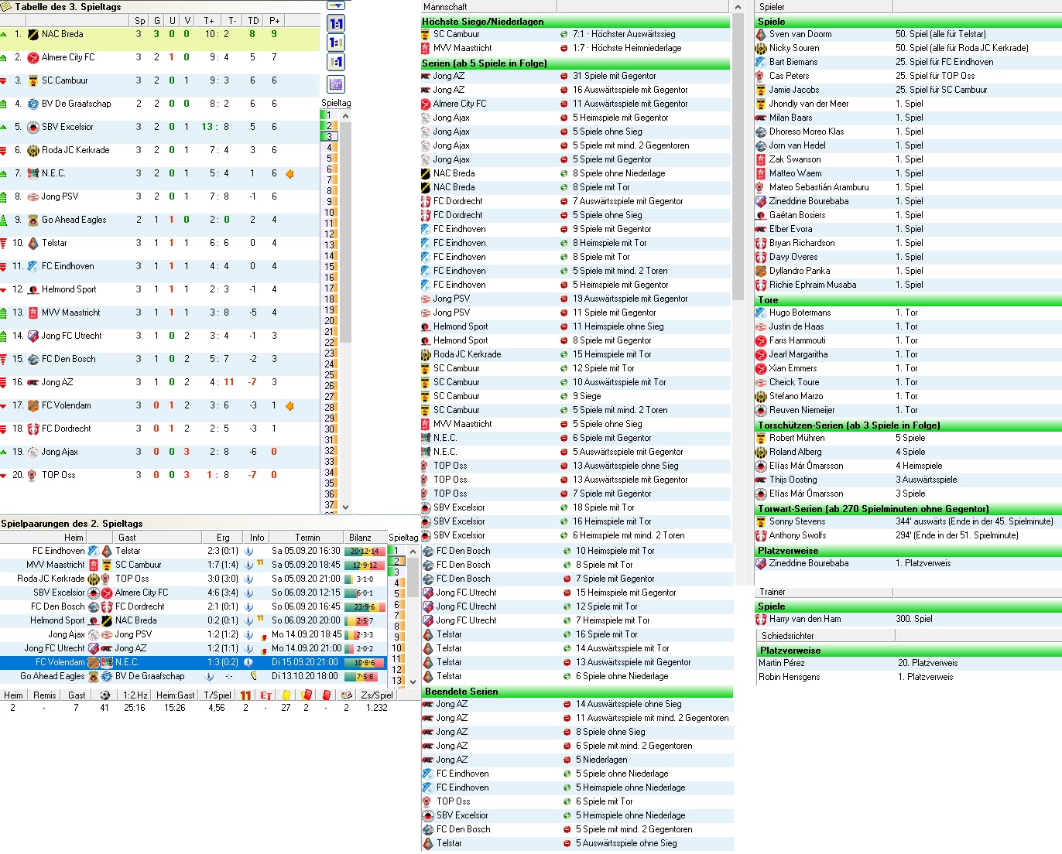Click the green trend arrow beside 1. NAC Breda
Screen dimensions: 1062x854
pos(4,34)
